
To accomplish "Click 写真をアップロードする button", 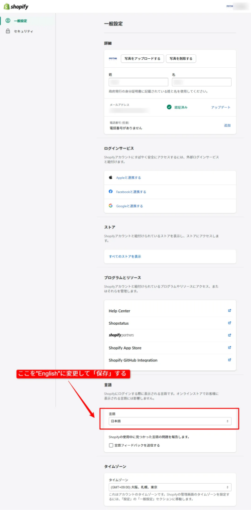I will [x=142, y=59].
